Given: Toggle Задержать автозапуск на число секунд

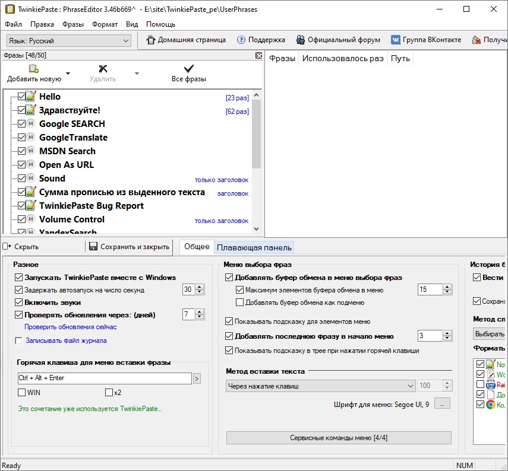Looking at the screenshot, I should click(19, 290).
